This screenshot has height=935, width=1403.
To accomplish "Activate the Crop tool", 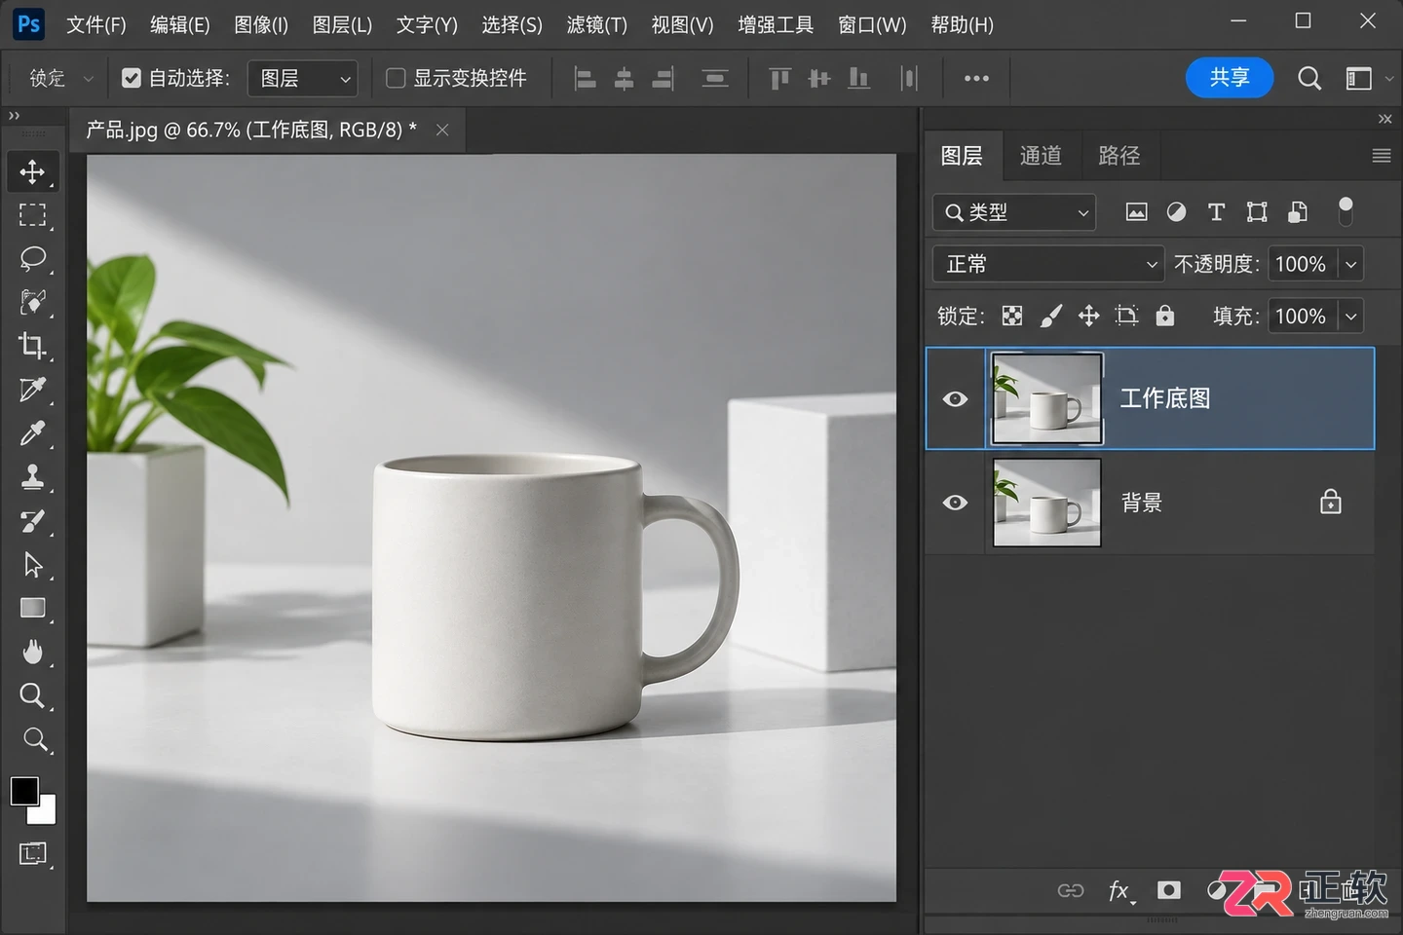I will click(x=32, y=345).
